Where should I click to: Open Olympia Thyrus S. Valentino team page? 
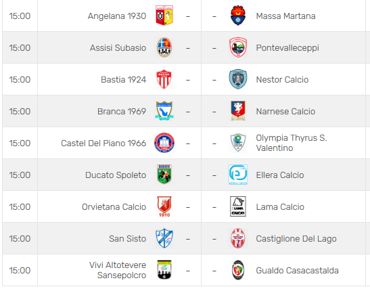point(292,143)
